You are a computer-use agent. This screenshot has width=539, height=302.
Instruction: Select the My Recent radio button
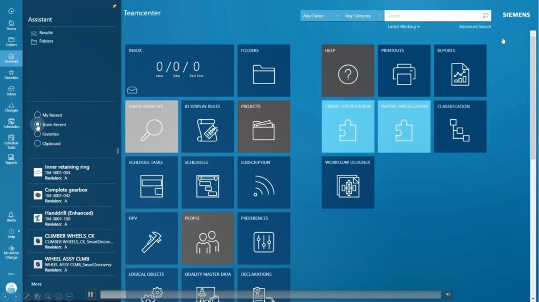click(x=37, y=114)
